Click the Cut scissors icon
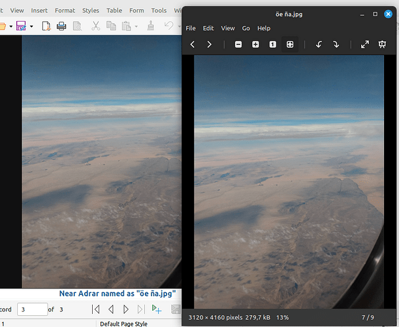 point(96,26)
